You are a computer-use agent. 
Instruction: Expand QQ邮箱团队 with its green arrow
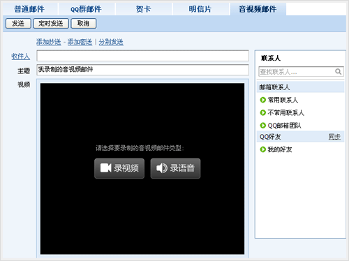click(263, 126)
